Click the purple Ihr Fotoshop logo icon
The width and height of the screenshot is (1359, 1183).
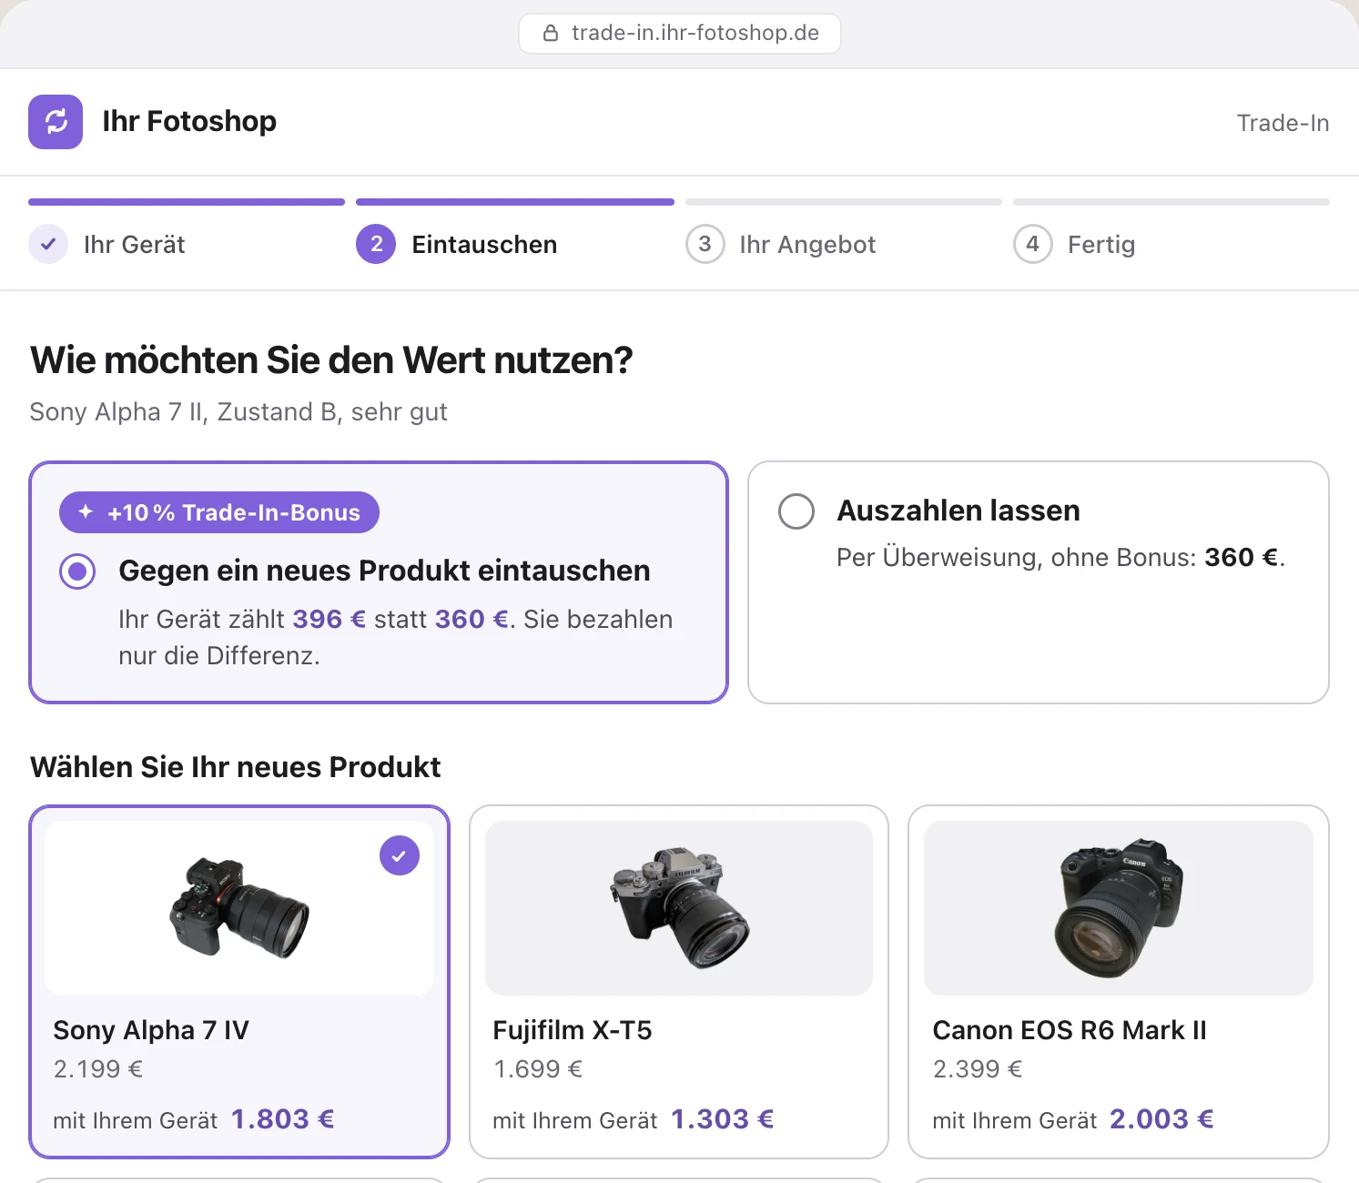[56, 122]
